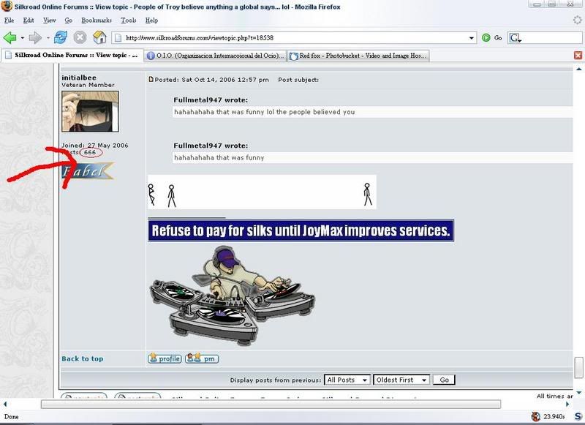Switch to O.I.O. Organizacion tab

[215, 56]
